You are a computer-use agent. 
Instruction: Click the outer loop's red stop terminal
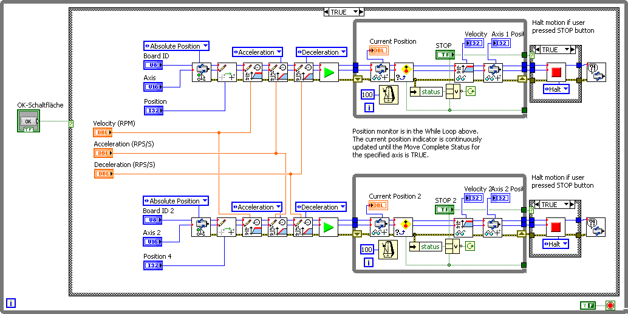click(x=610, y=305)
